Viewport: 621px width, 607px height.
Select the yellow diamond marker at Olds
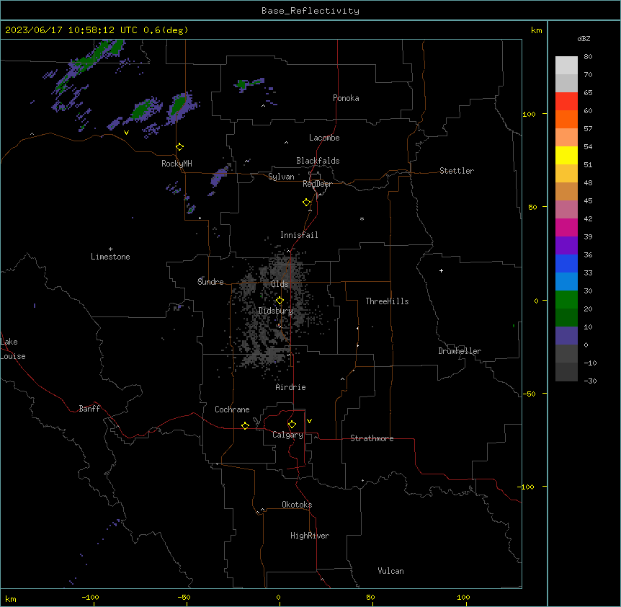point(280,301)
